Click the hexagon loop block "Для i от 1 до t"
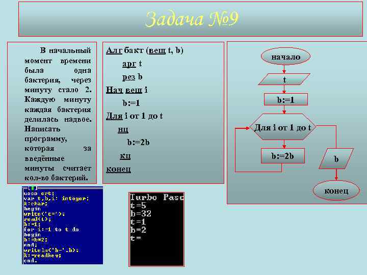 282,127
